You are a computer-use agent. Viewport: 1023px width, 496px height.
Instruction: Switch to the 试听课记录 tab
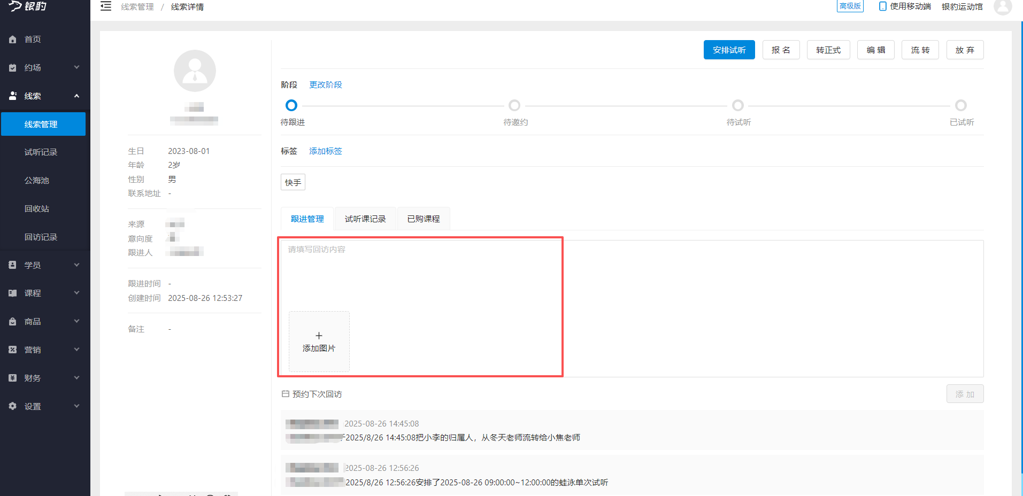point(365,218)
